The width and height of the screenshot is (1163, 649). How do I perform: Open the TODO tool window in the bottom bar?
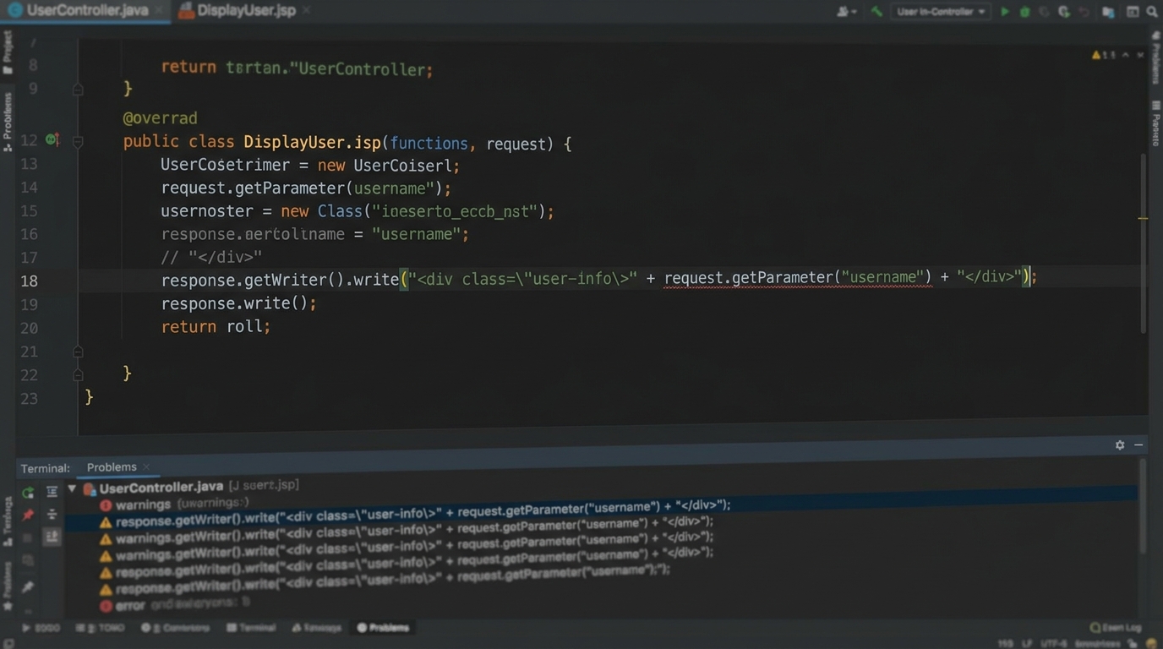point(100,628)
